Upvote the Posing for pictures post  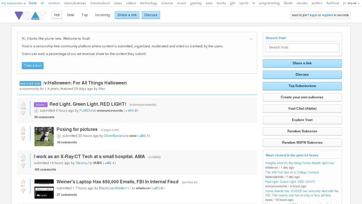pos(23,129)
